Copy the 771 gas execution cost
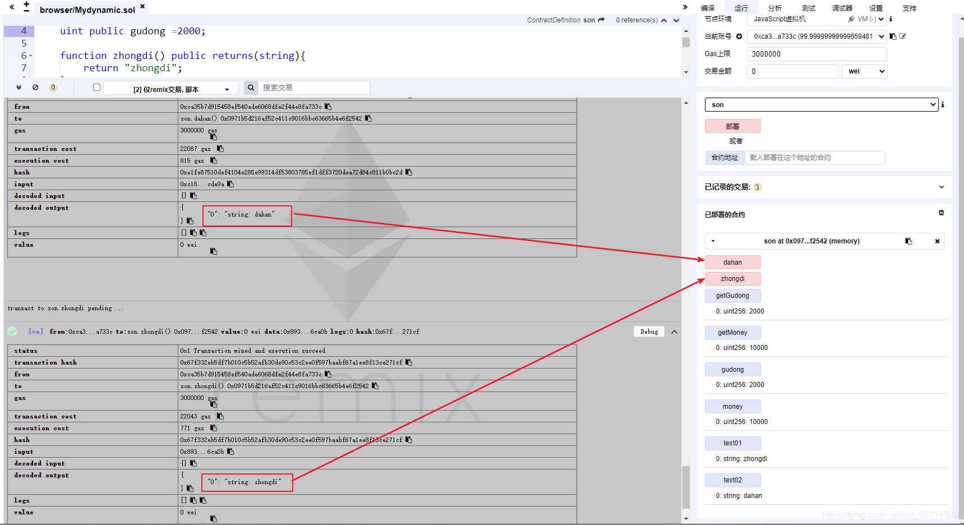 coord(214,428)
